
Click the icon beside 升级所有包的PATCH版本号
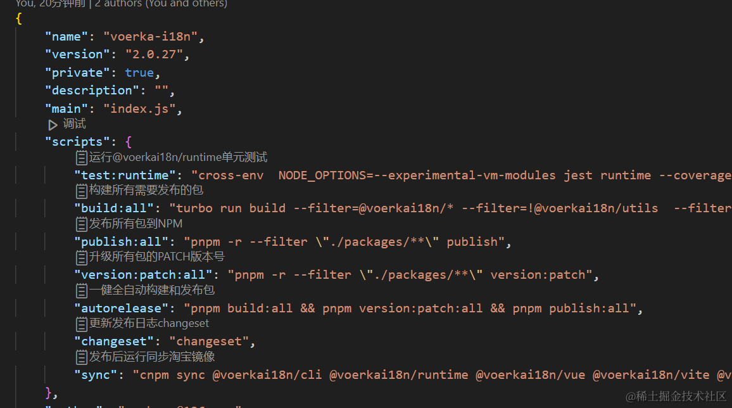pyautogui.click(x=82, y=257)
